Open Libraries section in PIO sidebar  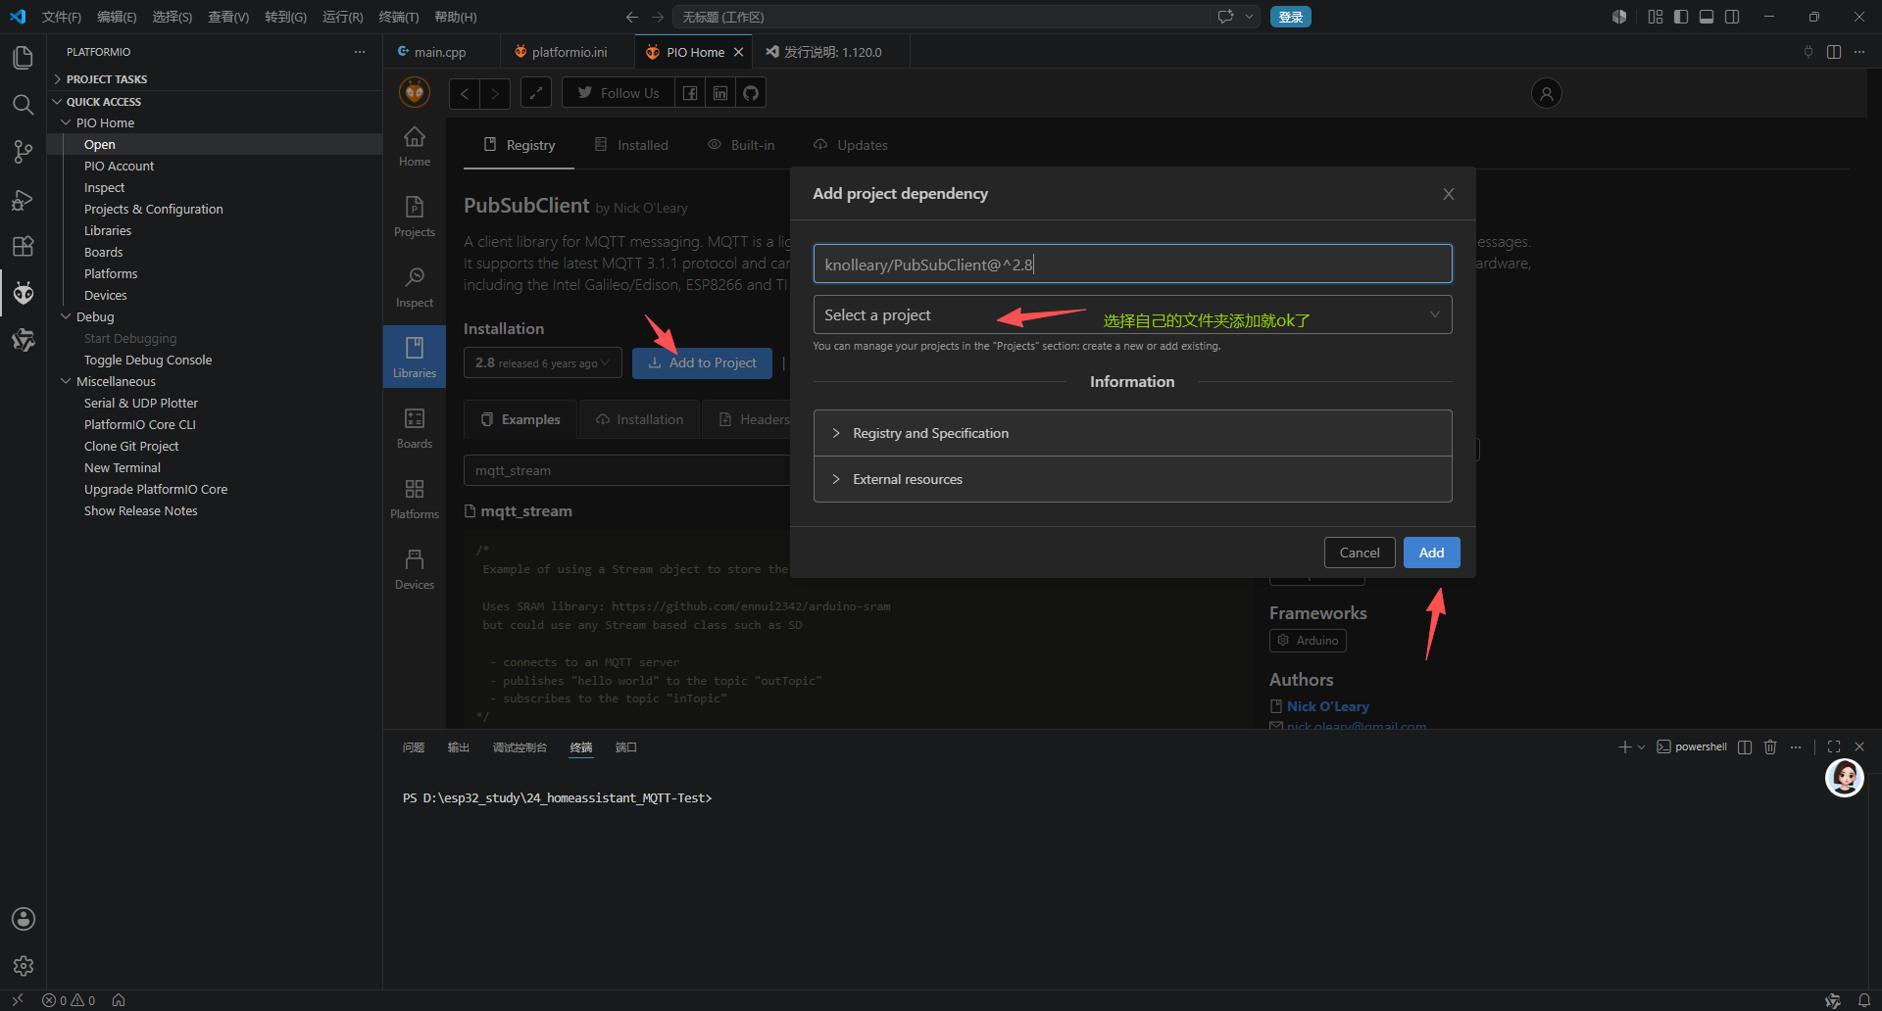click(x=415, y=357)
